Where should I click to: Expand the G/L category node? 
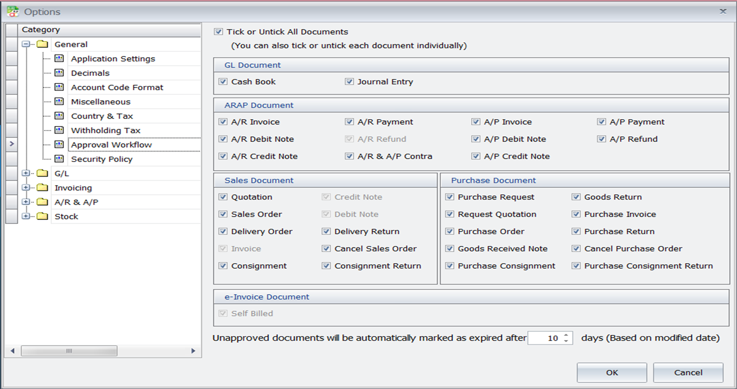pyautogui.click(x=26, y=173)
